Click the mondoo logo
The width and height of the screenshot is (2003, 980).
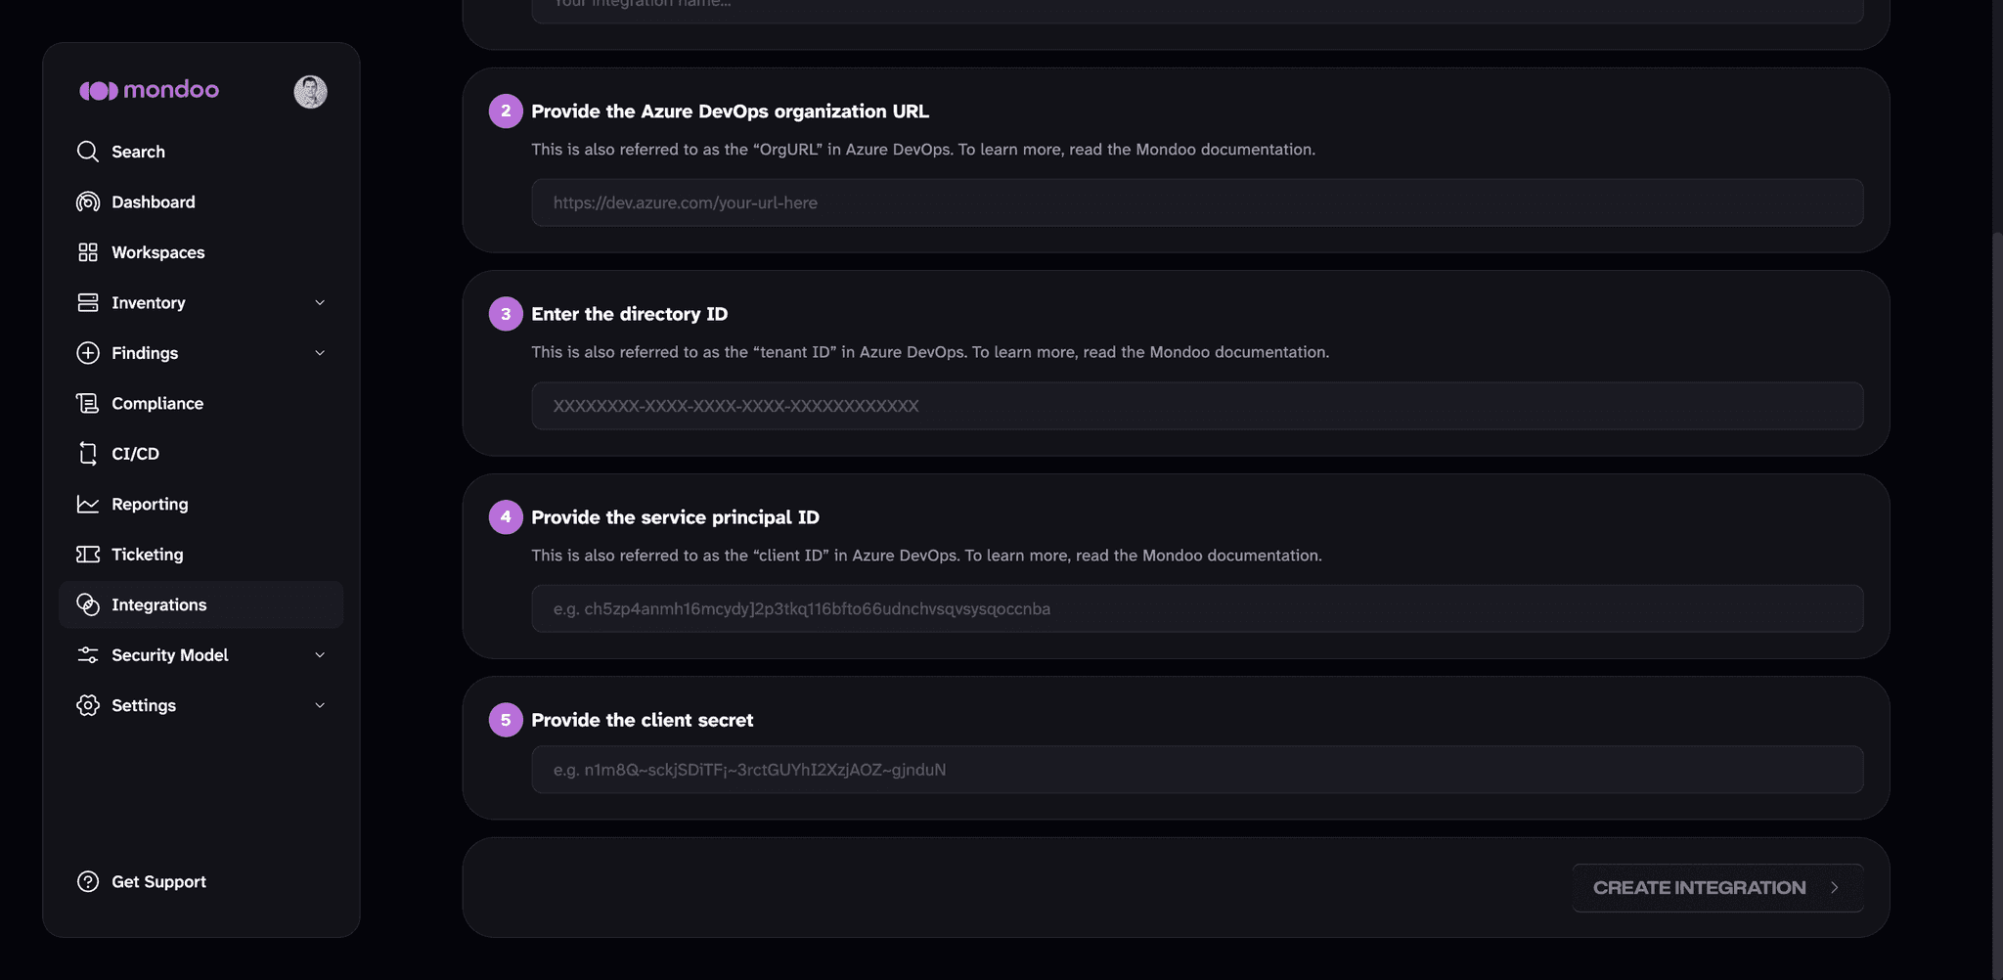pyautogui.click(x=149, y=90)
